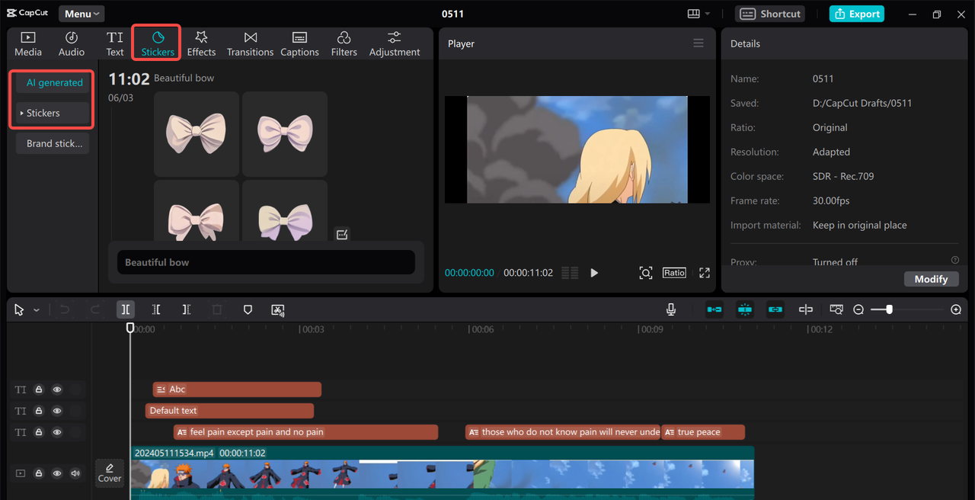Open the Effects panel

(x=201, y=43)
